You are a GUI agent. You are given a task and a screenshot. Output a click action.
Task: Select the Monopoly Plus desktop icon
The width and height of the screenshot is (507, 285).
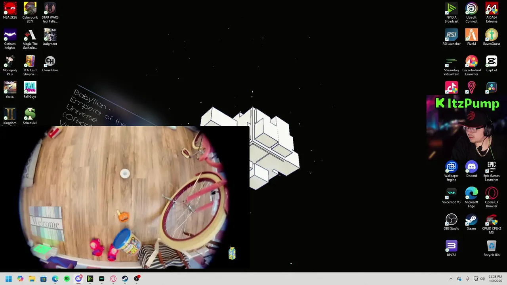pyautogui.click(x=10, y=65)
